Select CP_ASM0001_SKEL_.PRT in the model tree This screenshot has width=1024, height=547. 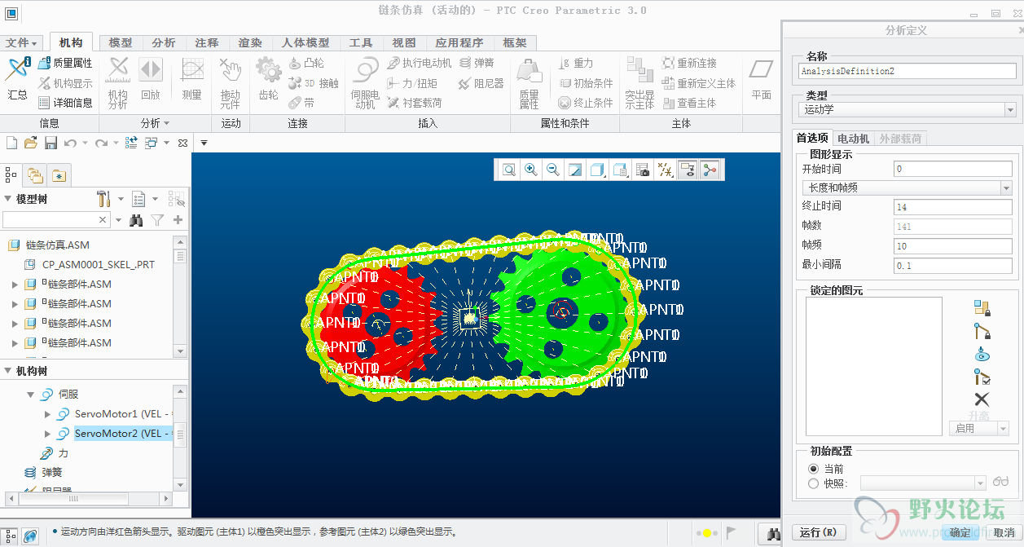coord(98,265)
